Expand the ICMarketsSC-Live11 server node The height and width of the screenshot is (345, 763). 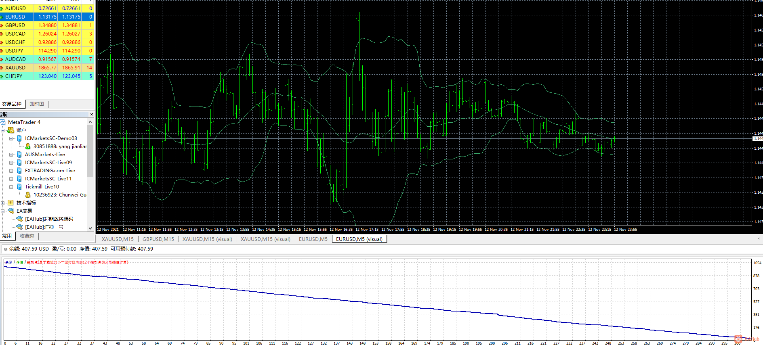click(11, 179)
